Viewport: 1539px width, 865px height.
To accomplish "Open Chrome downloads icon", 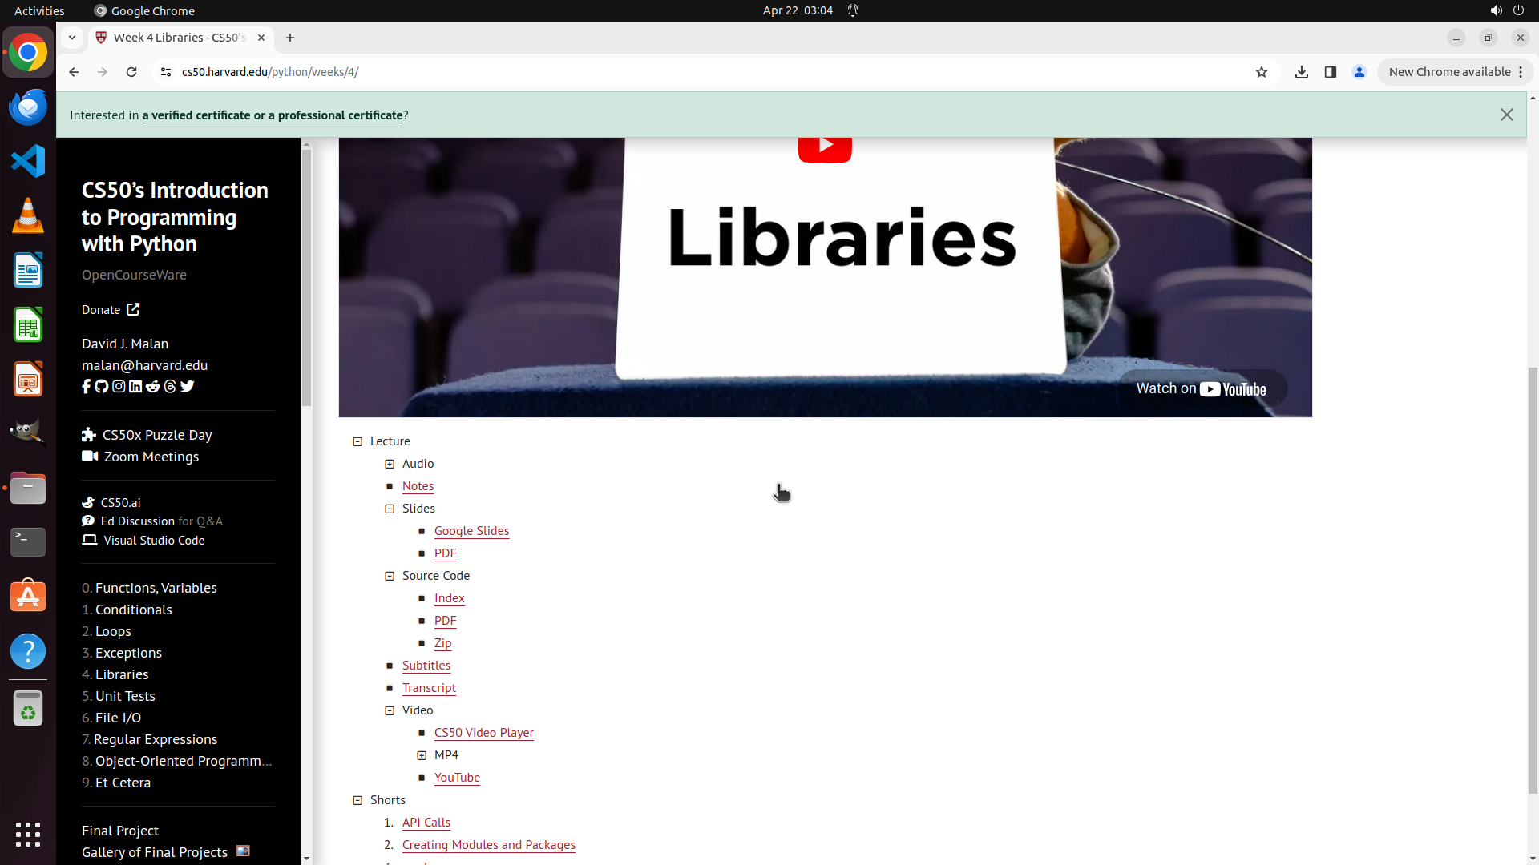I will pyautogui.click(x=1302, y=72).
